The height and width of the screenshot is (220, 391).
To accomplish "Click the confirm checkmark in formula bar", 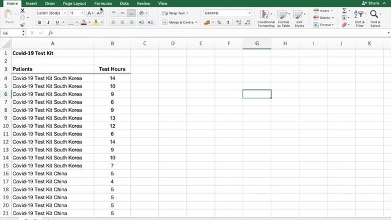I will [41, 33].
